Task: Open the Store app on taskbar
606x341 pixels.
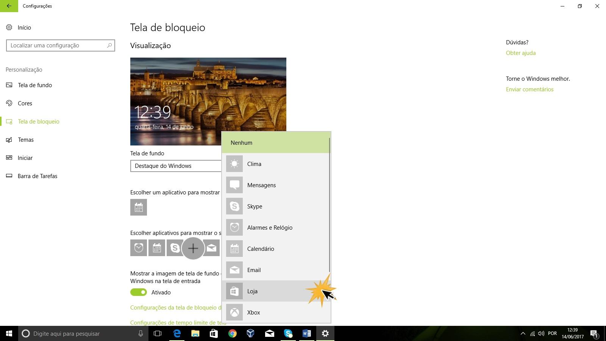Action: 214,333
